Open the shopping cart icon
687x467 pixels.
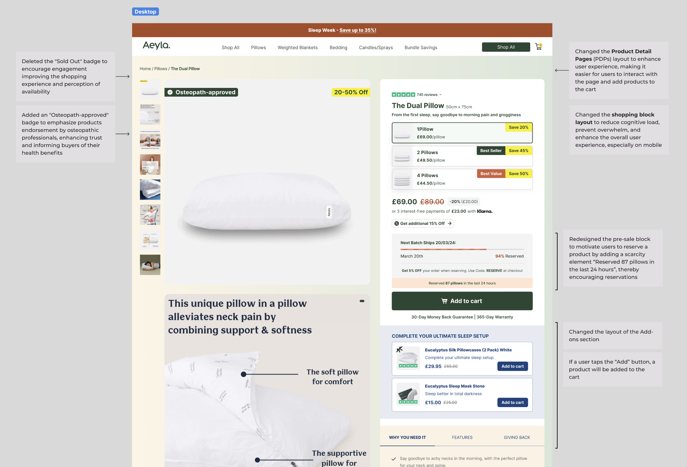click(x=538, y=47)
